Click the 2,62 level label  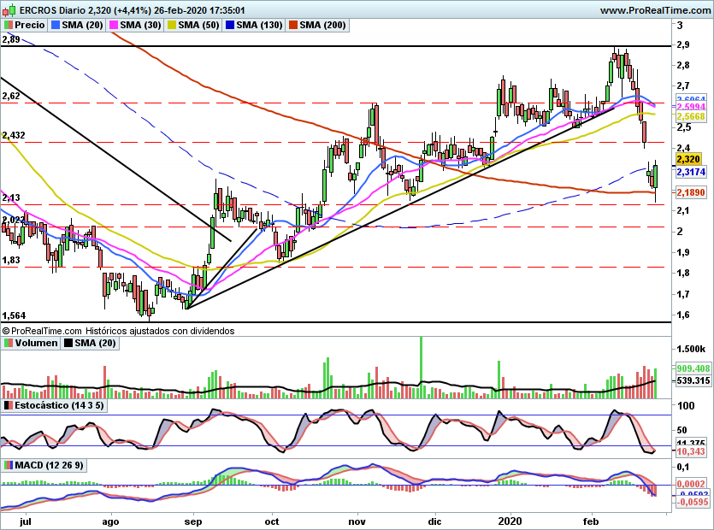(x=11, y=96)
